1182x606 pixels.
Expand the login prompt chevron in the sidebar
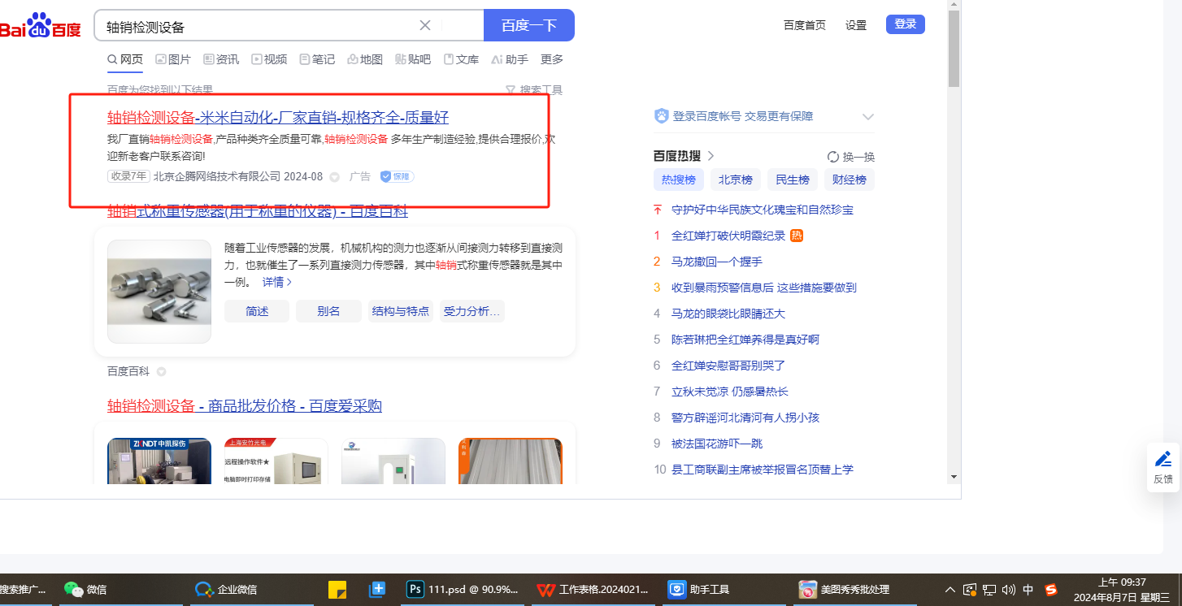[867, 117]
